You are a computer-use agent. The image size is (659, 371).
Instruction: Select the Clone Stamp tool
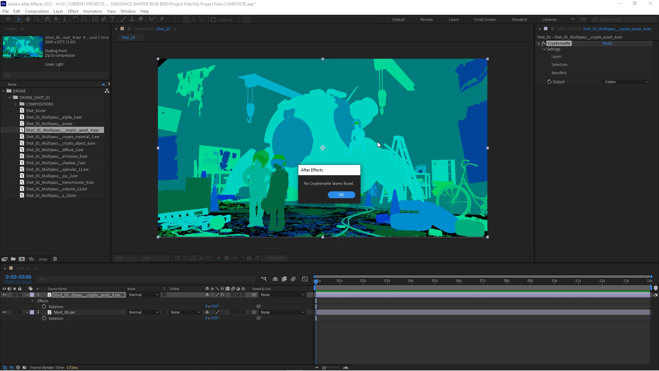(131, 19)
